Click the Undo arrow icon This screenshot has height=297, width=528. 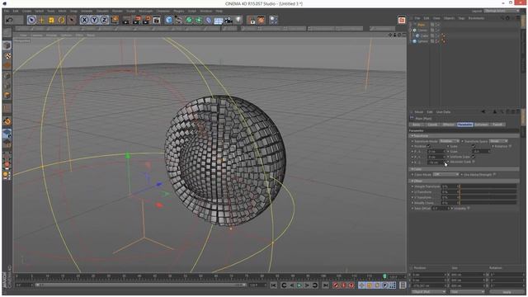9,20
